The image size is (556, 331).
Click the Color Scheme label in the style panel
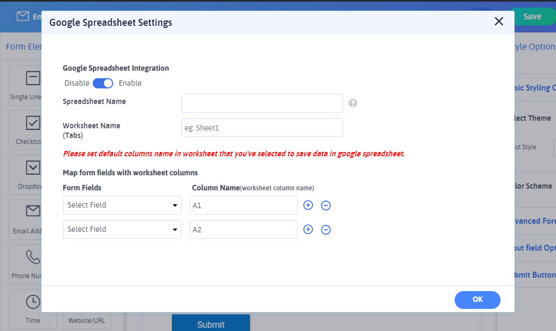pyautogui.click(x=533, y=186)
